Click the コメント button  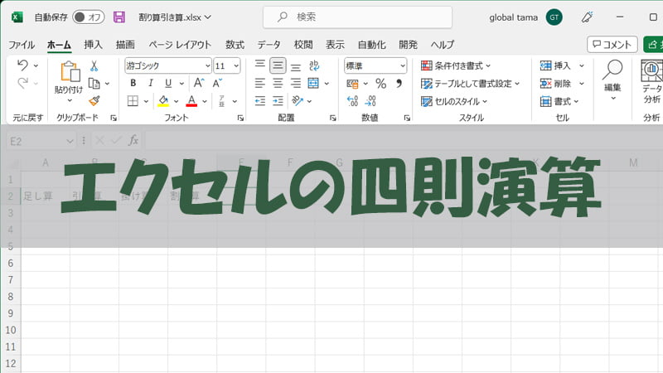(x=612, y=45)
